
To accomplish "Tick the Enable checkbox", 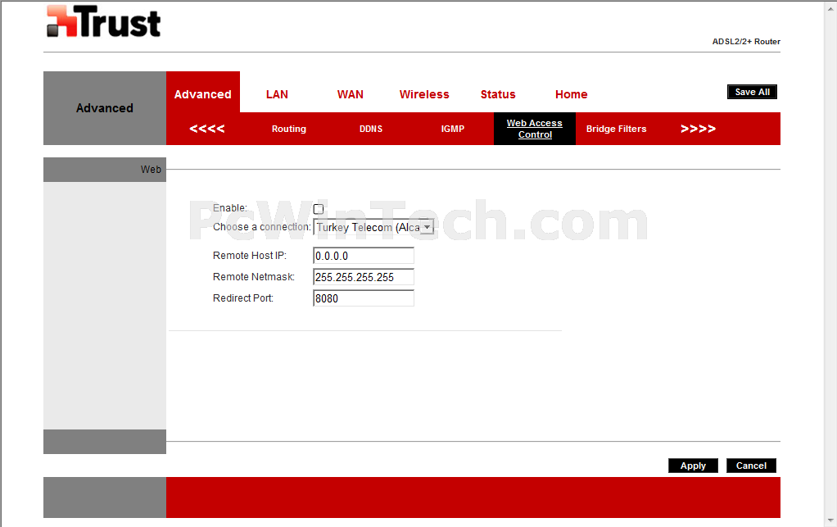I will pos(319,209).
